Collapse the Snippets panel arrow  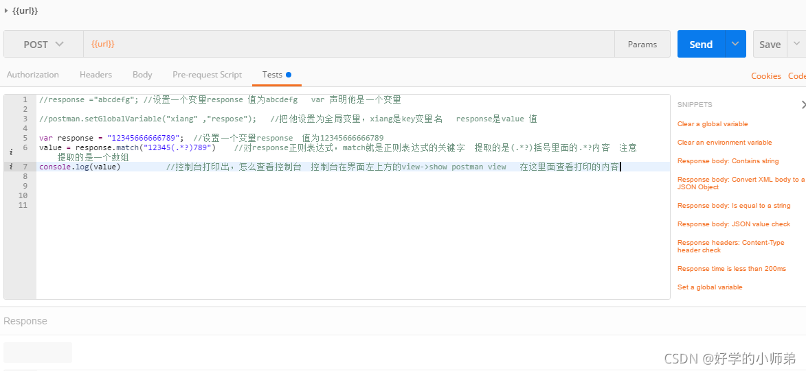(803, 105)
